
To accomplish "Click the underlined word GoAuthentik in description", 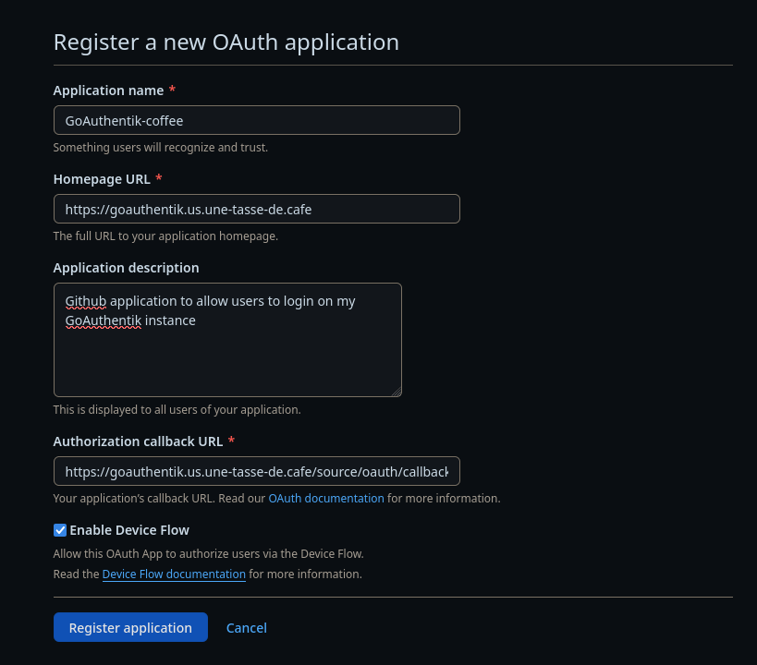I will [104, 320].
